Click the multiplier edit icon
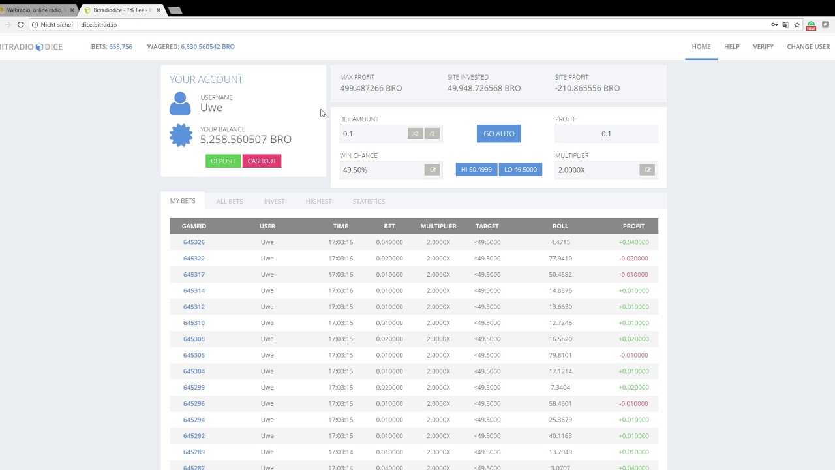The width and height of the screenshot is (835, 470). pos(647,170)
